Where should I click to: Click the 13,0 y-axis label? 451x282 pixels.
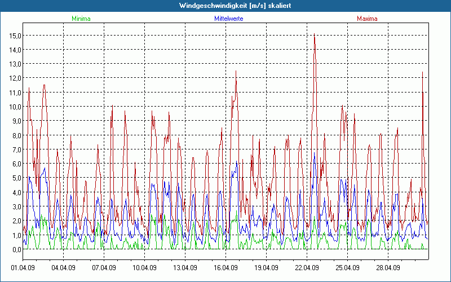tap(15, 64)
